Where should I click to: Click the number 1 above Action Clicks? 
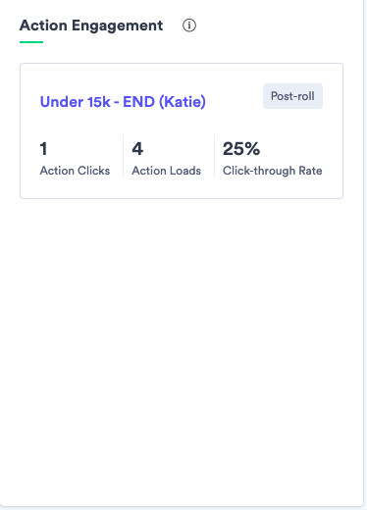(x=43, y=149)
